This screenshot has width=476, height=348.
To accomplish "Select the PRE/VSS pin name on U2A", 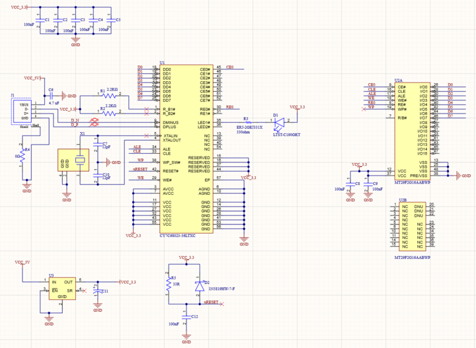I will pos(418,176).
